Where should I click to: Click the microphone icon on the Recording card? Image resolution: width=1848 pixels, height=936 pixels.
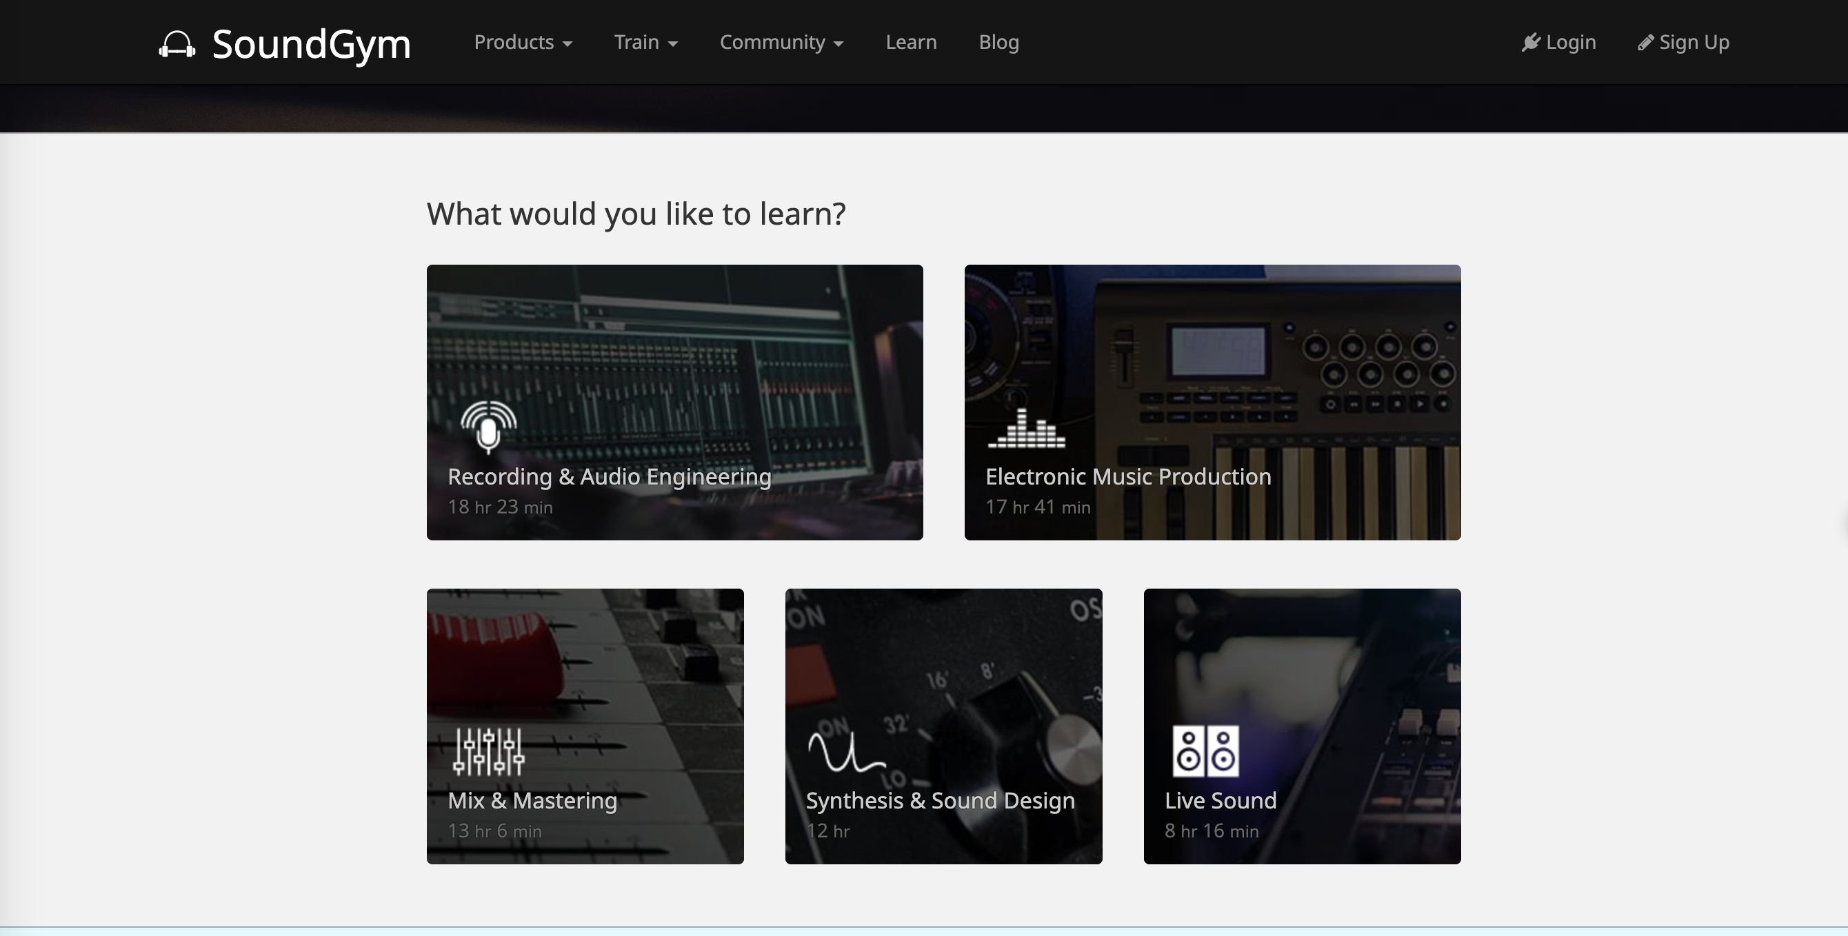(488, 427)
